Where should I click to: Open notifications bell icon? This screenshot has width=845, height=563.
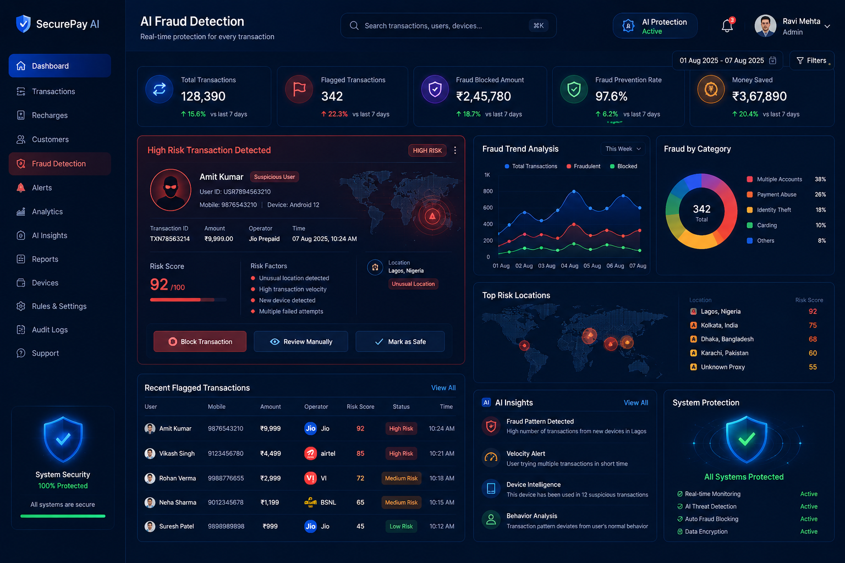(x=727, y=26)
